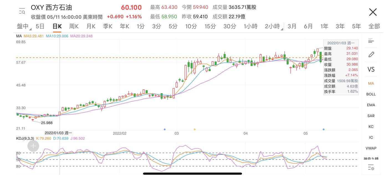Screen dimensions: 385x178
Task: Tap the current price 60.100
Action: point(131,7)
